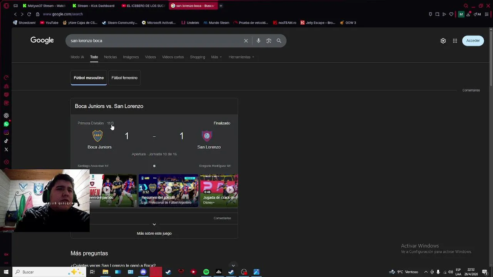Search by image with Google Lens
The width and height of the screenshot is (493, 277).
[269, 41]
